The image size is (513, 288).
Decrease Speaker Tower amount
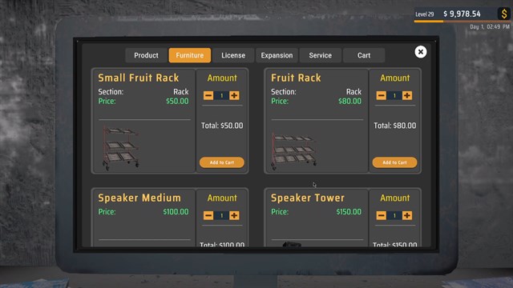382,215
